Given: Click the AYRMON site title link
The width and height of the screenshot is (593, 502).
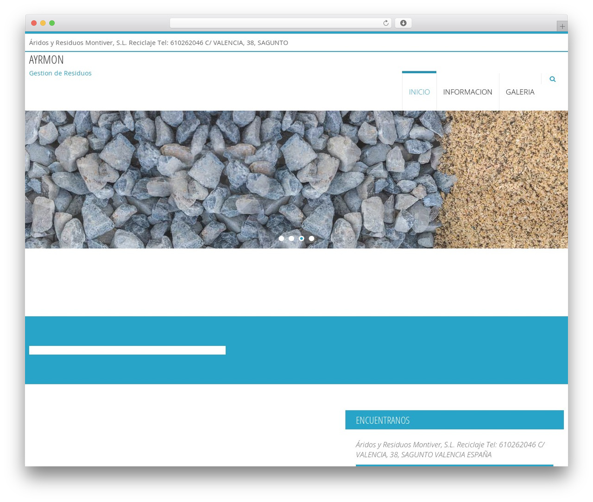Looking at the screenshot, I should tap(46, 60).
